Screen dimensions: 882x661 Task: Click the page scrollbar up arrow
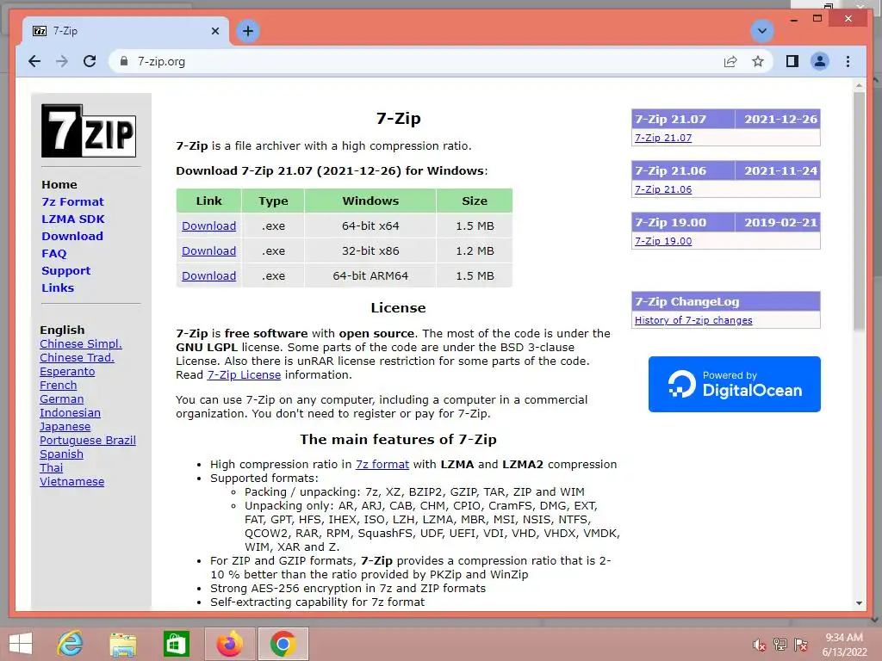tap(859, 85)
